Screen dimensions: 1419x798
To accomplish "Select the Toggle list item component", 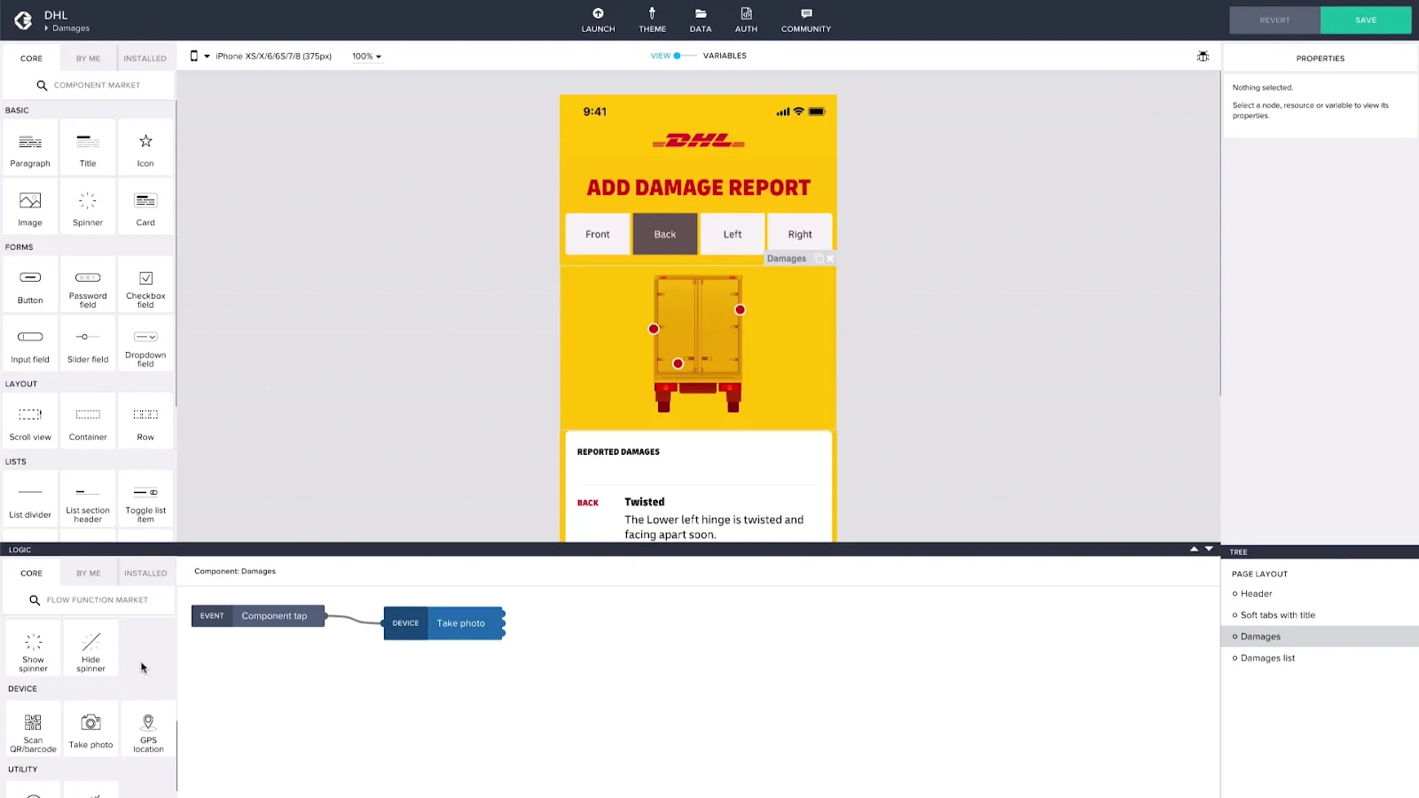I will [145, 498].
